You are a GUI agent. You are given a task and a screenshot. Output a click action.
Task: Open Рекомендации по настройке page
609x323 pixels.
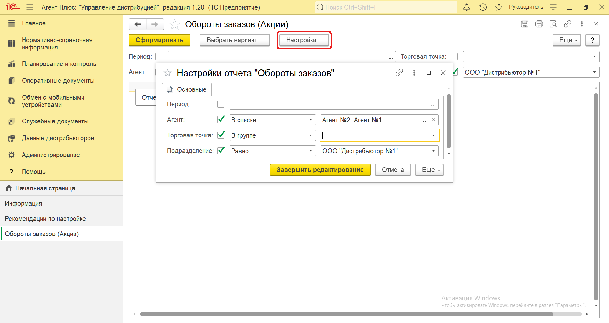(61, 219)
